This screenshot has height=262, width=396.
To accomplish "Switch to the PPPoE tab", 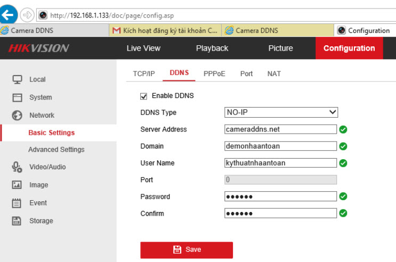I will (214, 73).
